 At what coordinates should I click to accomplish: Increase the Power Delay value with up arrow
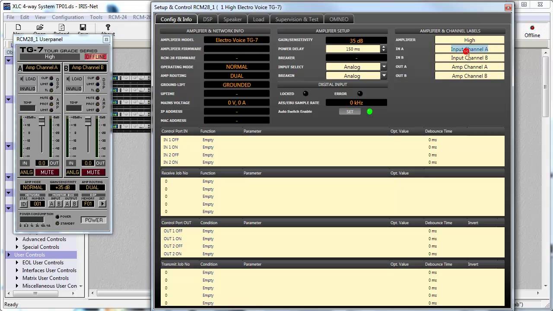tap(384, 47)
